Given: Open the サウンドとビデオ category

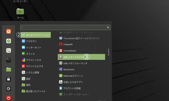Looking at the screenshot, I should [x=36, y=66].
